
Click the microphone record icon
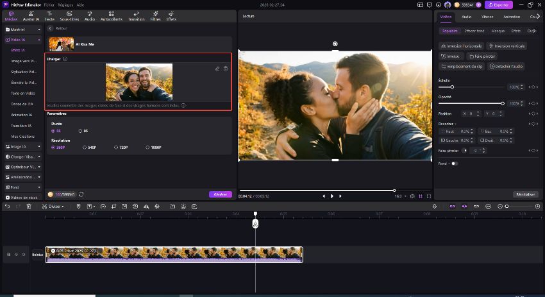[435, 207]
